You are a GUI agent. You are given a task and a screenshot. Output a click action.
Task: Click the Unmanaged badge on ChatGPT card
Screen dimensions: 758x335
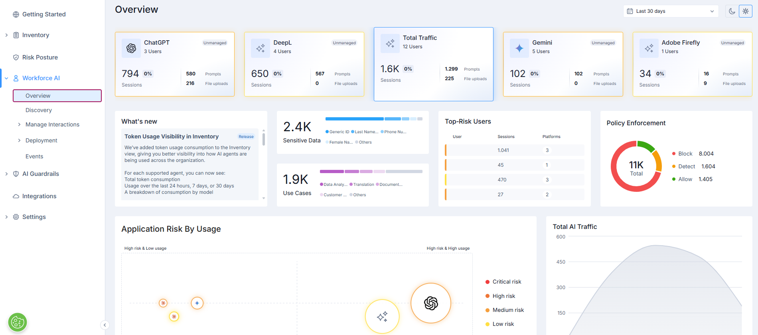[215, 43]
